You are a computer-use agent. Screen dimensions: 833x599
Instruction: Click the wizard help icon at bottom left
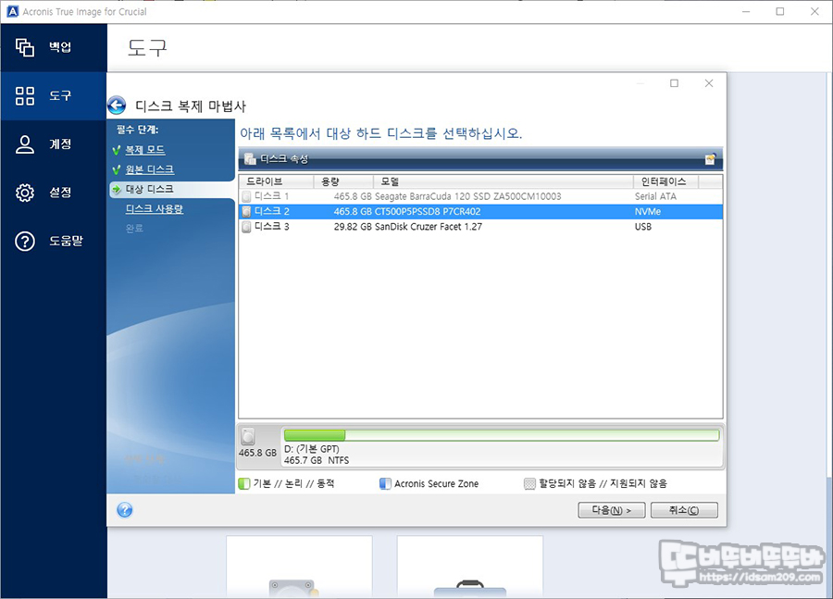tap(124, 510)
